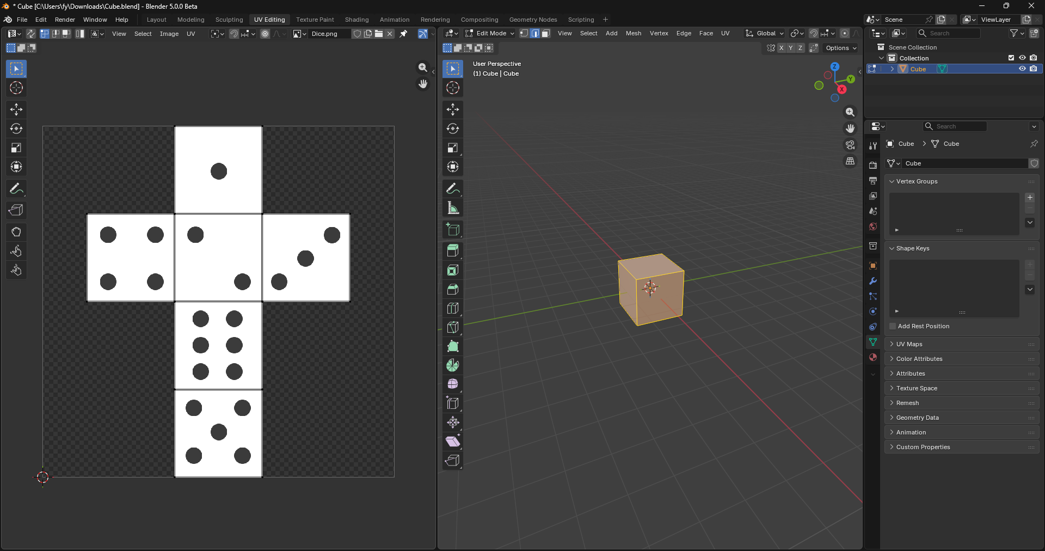Expand the UV Maps panel
1045x551 pixels.
pos(909,344)
